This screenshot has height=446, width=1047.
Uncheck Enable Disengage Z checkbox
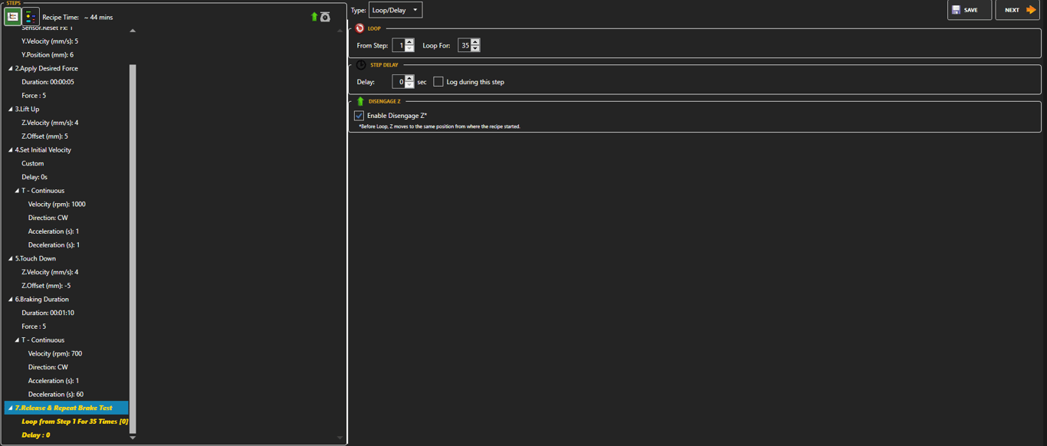359,116
